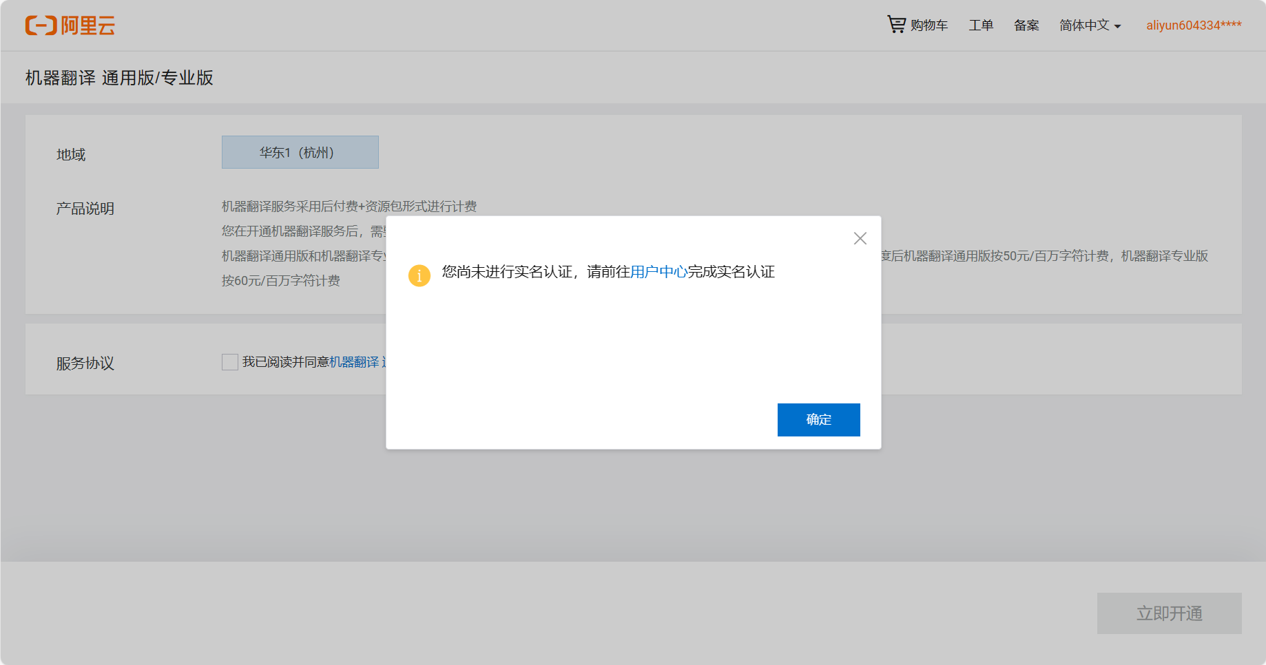Open the 简体中文 language dropdown
Image resolution: width=1266 pixels, height=665 pixels.
[x=1084, y=25]
